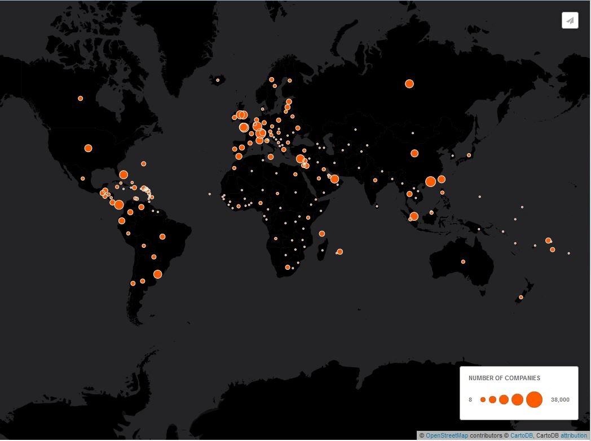Select the largest bubble at Hong Kong
The width and height of the screenshot is (591, 441).
430,181
